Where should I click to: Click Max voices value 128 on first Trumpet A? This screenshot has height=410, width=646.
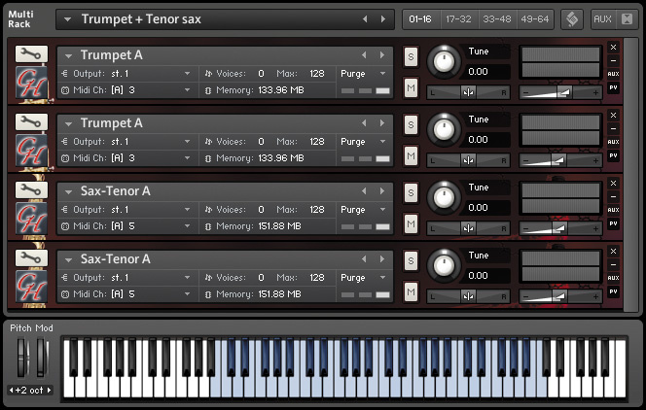[x=317, y=74]
